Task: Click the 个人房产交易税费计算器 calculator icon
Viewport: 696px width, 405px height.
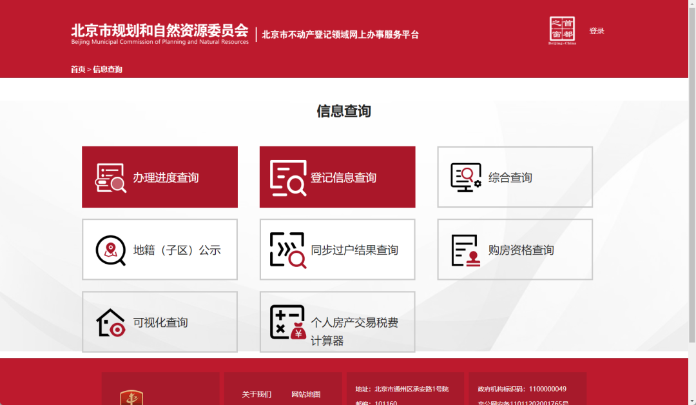Action: [x=288, y=322]
